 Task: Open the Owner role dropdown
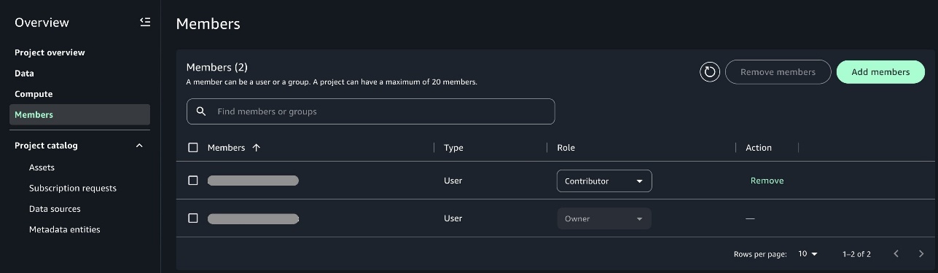tap(604, 218)
